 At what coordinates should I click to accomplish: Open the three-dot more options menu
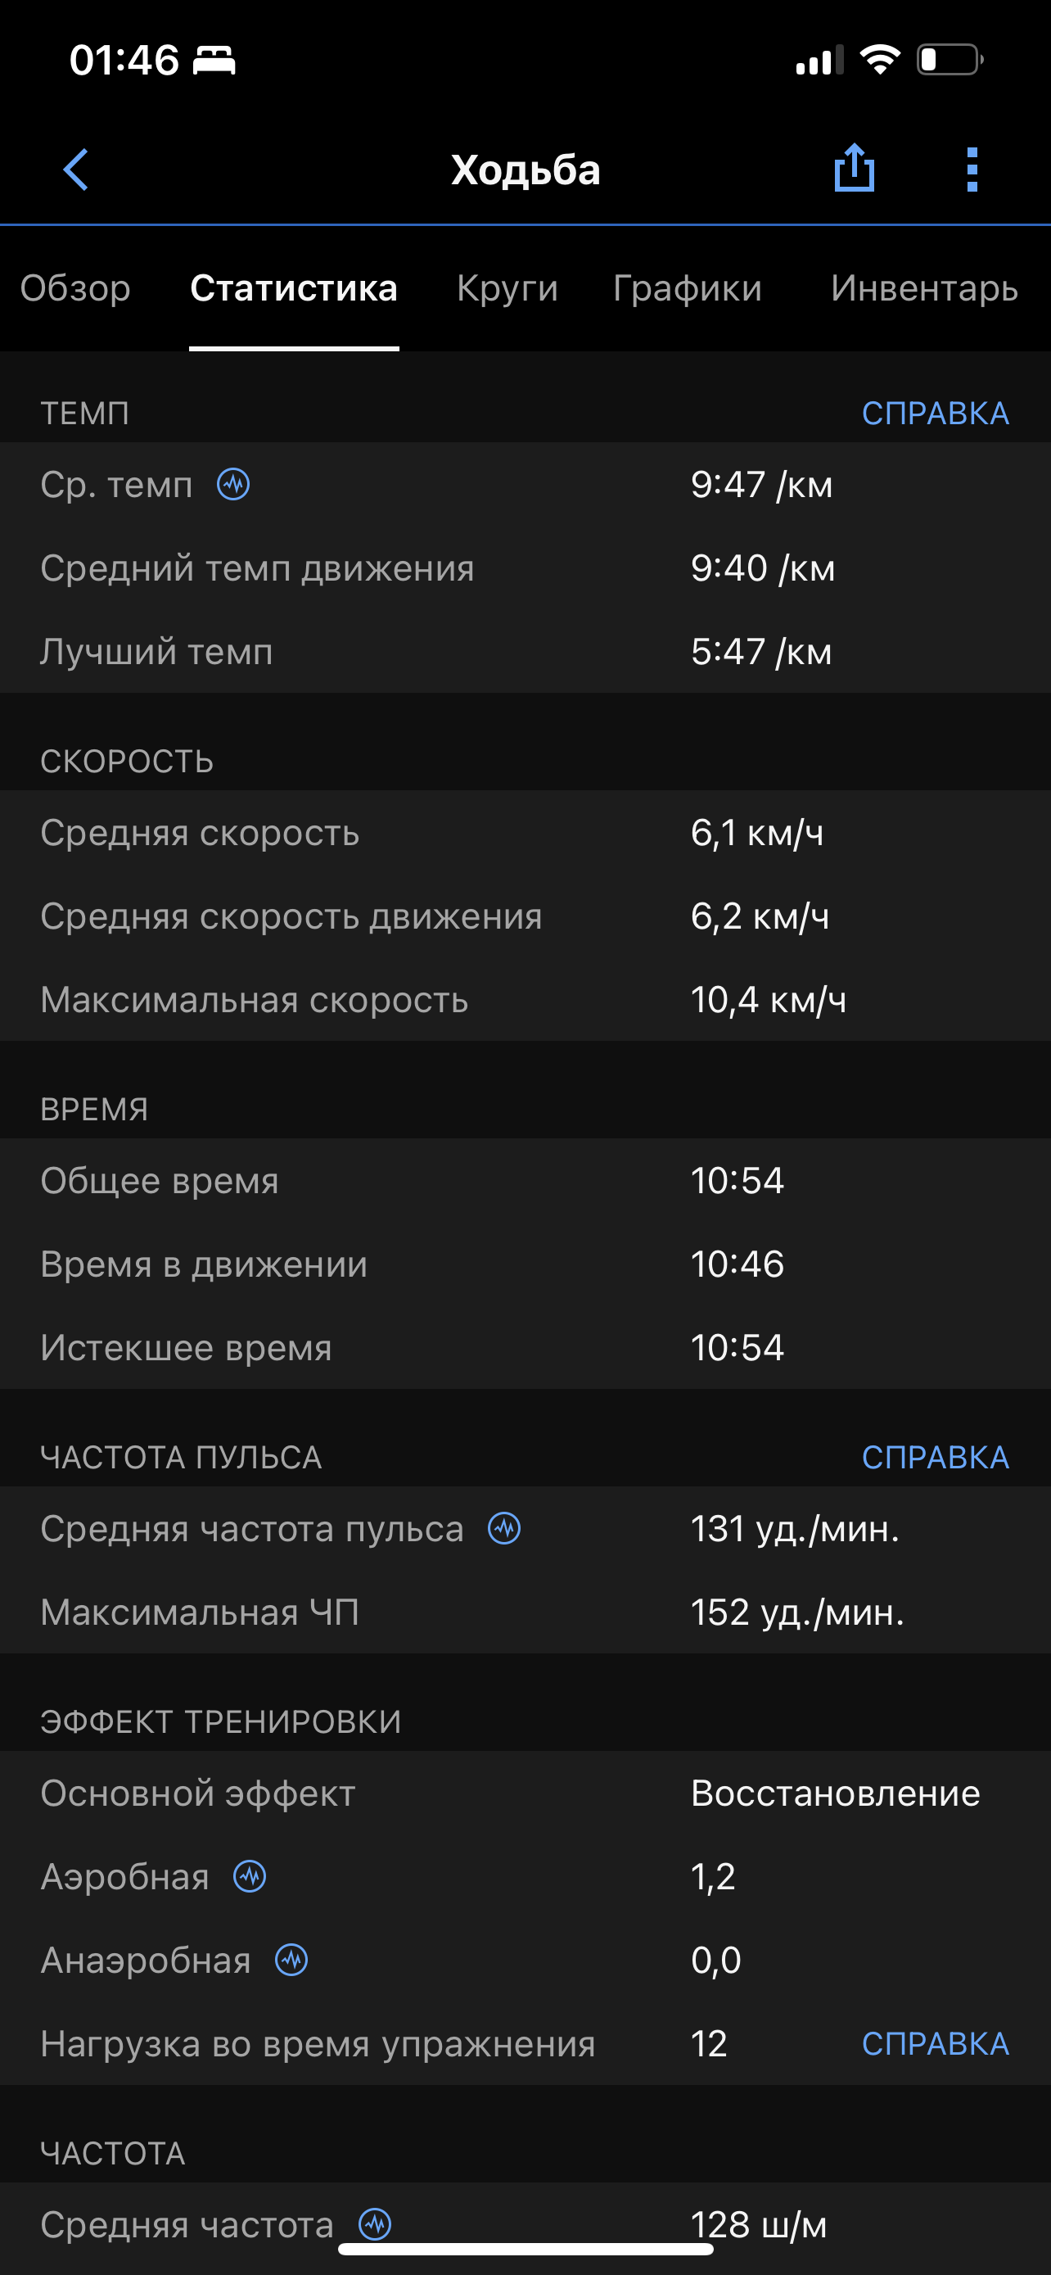click(972, 169)
